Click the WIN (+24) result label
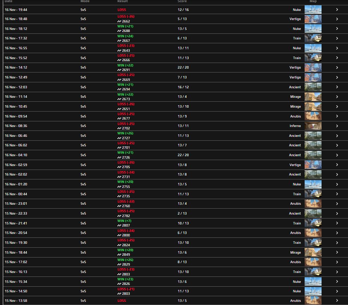This screenshot has width=348, height=305. [x=126, y=36]
